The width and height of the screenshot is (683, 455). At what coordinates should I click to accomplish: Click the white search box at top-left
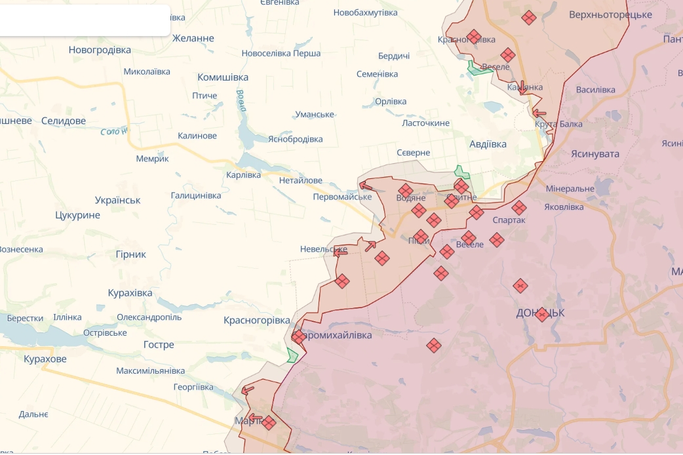[84, 20]
